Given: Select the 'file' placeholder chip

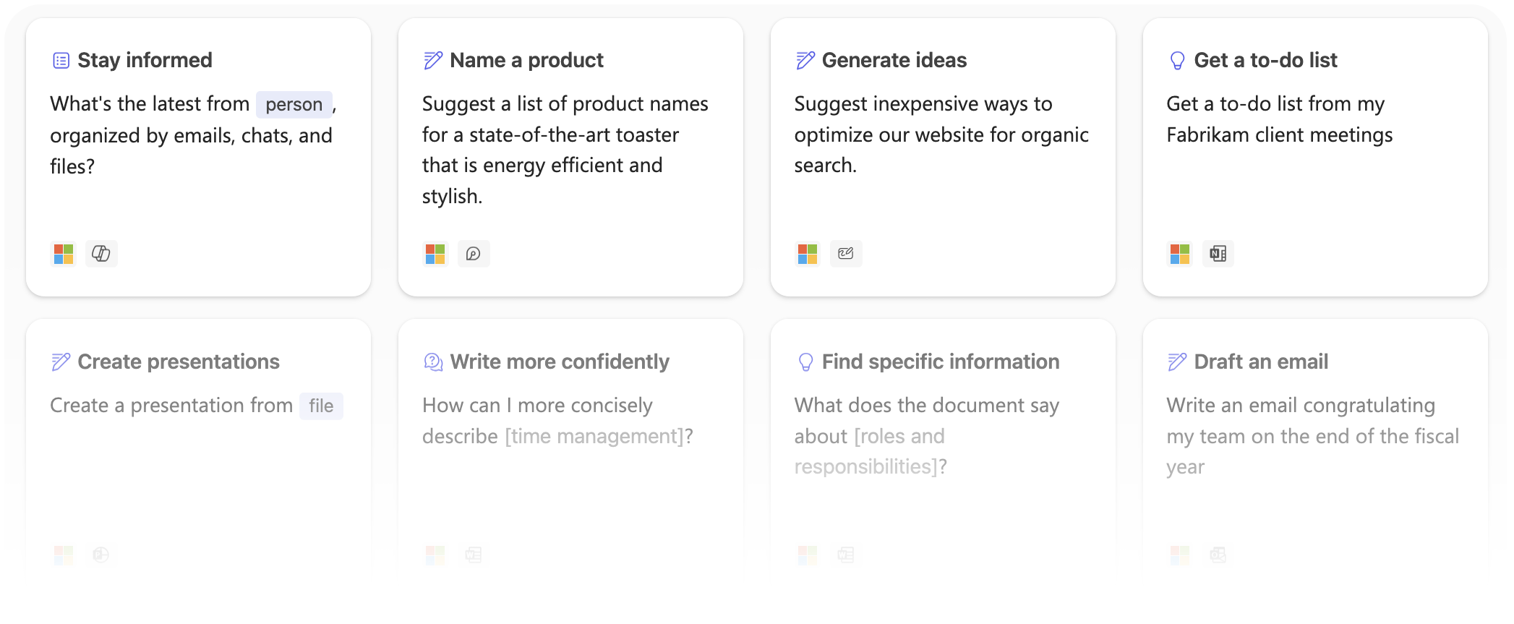Looking at the screenshot, I should point(321,406).
